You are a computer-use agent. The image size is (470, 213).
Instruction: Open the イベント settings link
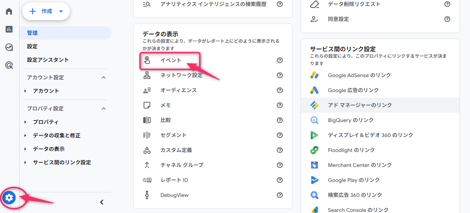(x=171, y=60)
